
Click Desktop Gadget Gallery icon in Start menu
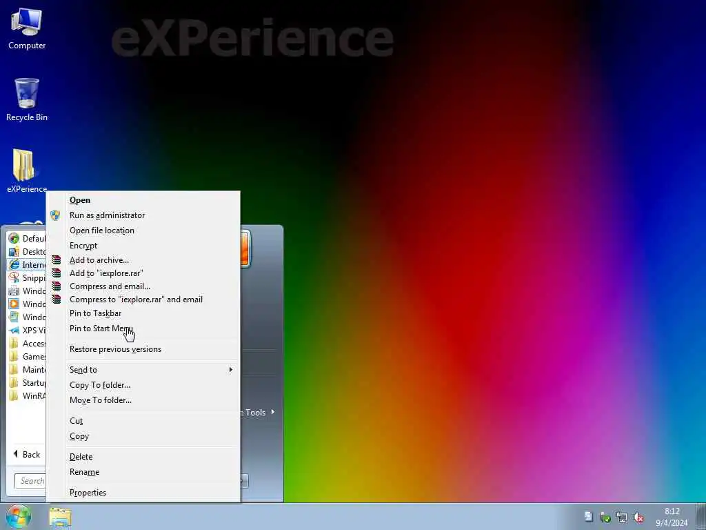click(x=14, y=251)
